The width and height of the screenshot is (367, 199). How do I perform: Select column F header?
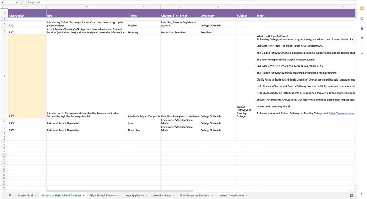pos(246,7)
